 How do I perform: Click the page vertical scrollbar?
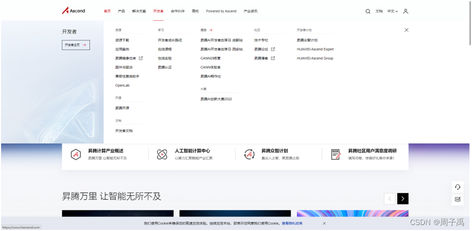[x=470, y=24]
